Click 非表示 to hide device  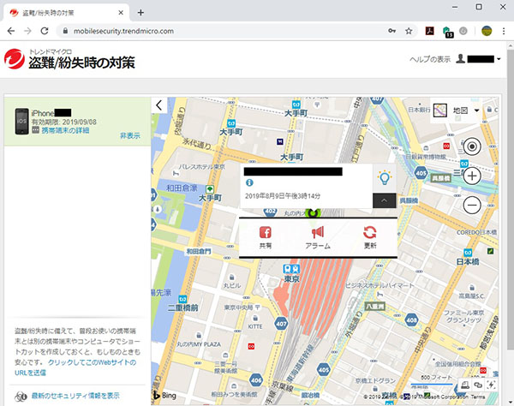130,135
